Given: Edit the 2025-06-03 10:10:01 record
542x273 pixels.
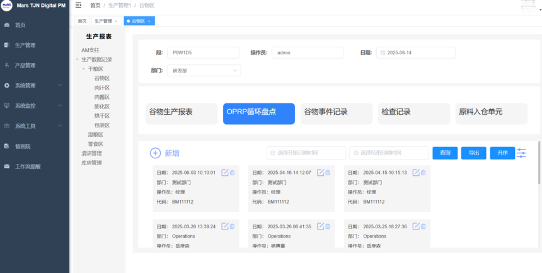Looking at the screenshot, I should click(225, 173).
